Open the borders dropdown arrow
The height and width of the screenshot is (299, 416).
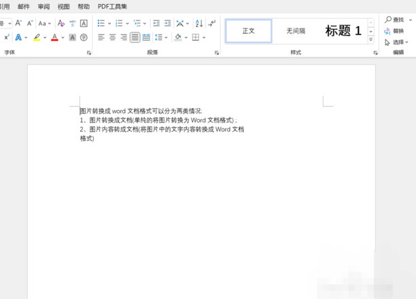coord(204,37)
